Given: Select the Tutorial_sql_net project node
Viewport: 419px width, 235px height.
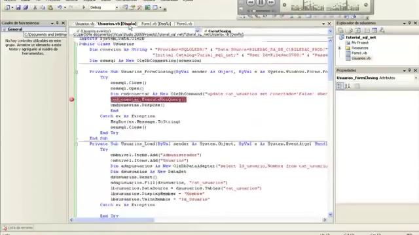Looking at the screenshot, I should coord(361,37).
